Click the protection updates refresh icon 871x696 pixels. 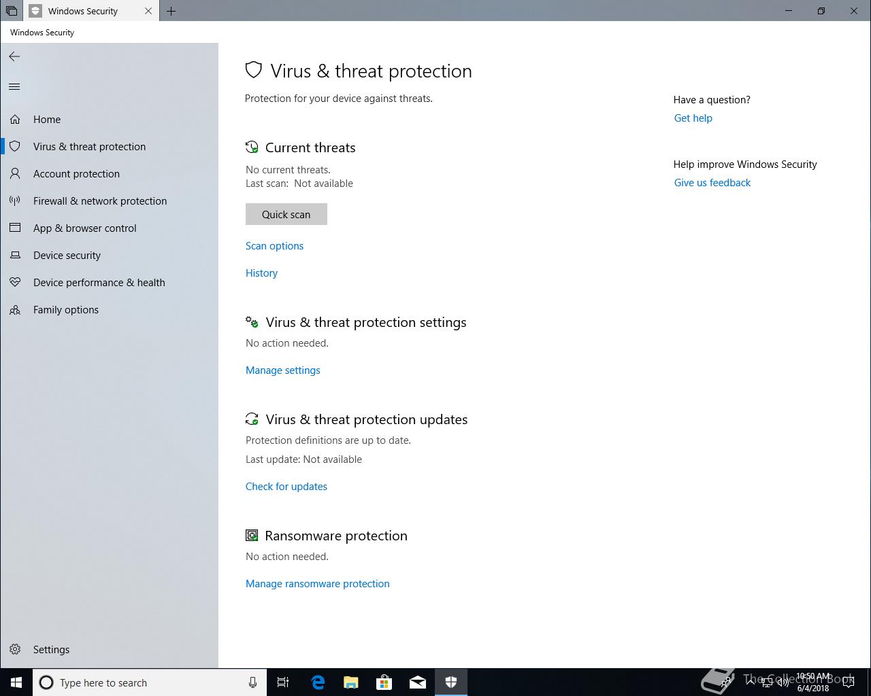click(252, 419)
